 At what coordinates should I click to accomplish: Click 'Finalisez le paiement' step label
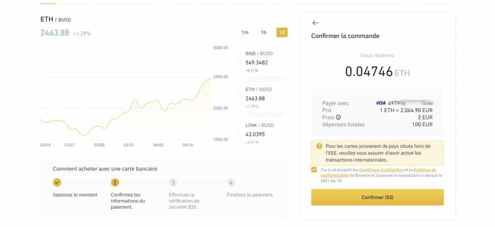pos(250,195)
